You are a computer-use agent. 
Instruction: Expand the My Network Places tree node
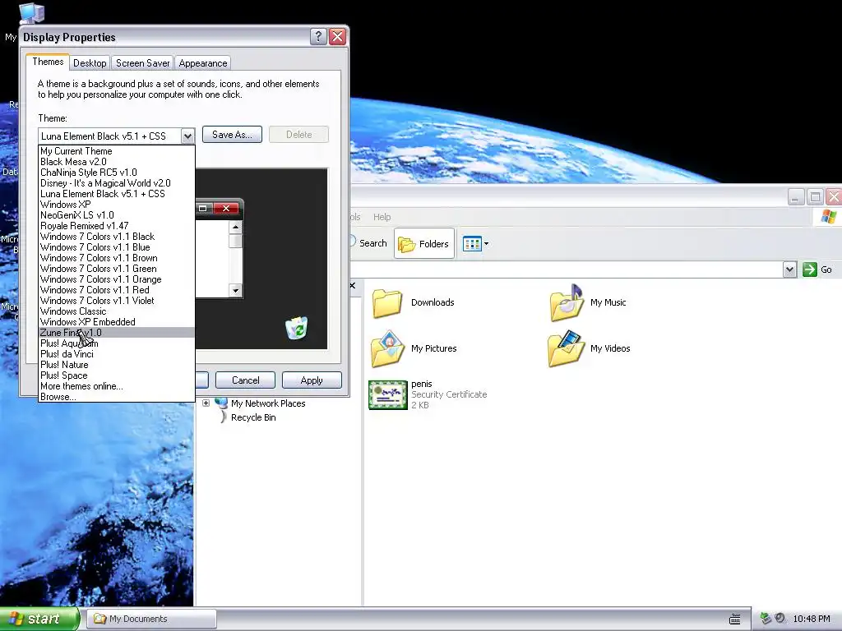point(206,403)
